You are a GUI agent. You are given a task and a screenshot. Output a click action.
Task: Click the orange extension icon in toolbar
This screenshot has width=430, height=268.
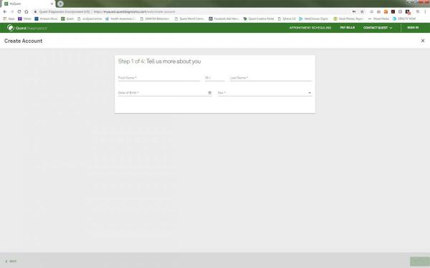click(386, 11)
